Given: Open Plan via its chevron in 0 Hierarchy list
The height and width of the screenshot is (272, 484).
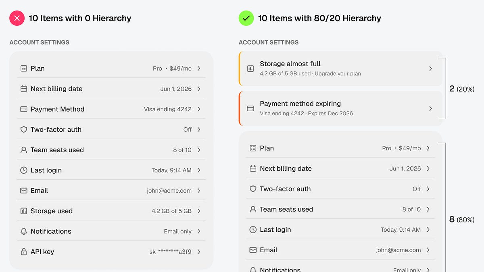Looking at the screenshot, I should tap(199, 69).
